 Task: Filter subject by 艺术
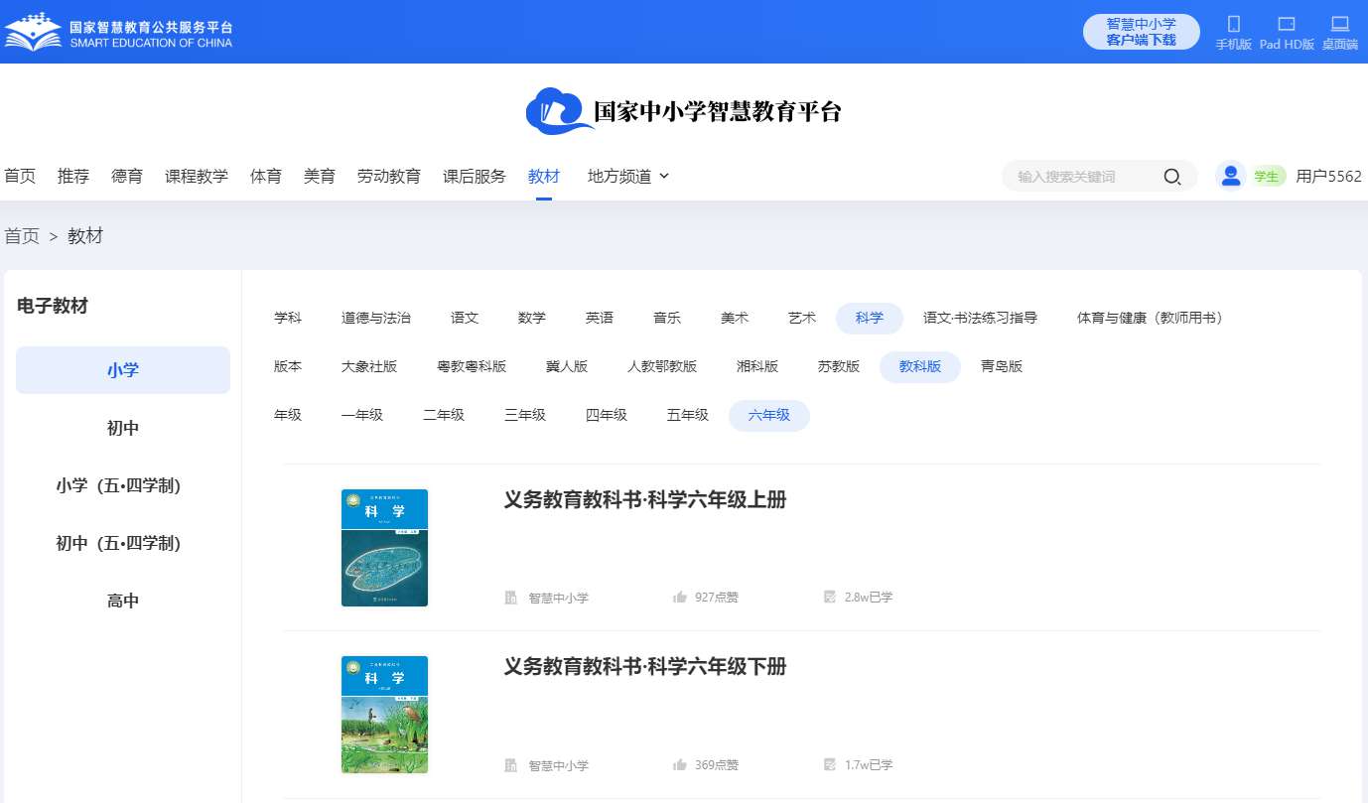click(802, 319)
